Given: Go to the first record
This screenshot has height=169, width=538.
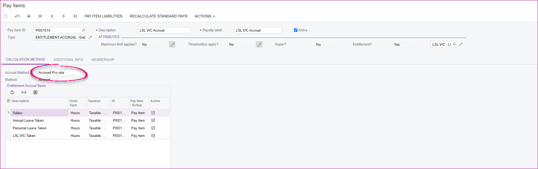Looking at the screenshot, I should [40, 16].
